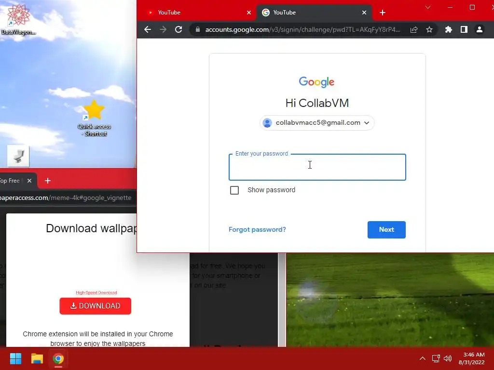Click the forward navigation arrow
Viewport: 494px width, 370px height.
(163, 29)
